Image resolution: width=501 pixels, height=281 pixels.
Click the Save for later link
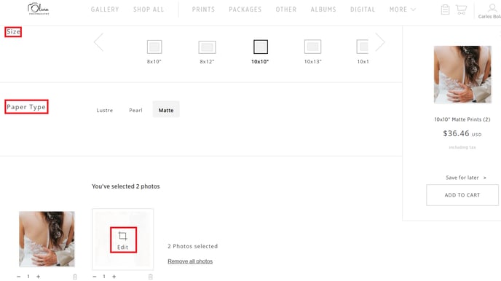point(465,178)
